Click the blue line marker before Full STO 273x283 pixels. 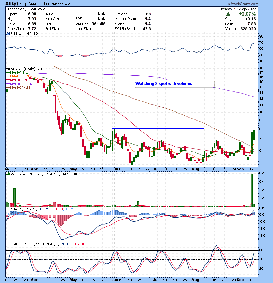8,244
